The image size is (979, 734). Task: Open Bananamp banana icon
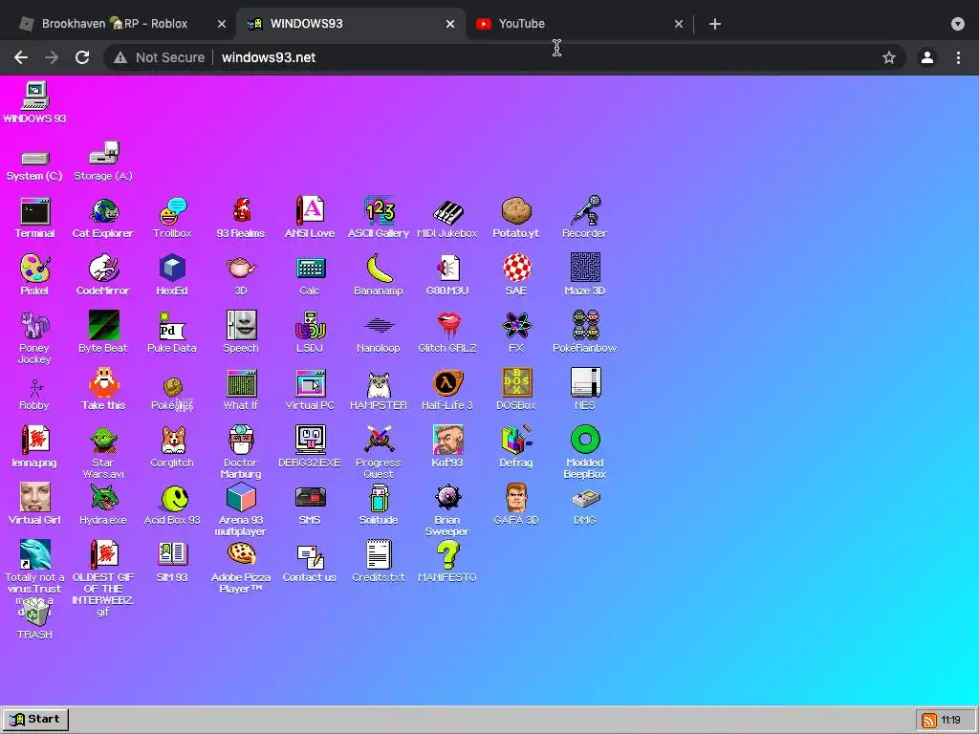pos(379,275)
